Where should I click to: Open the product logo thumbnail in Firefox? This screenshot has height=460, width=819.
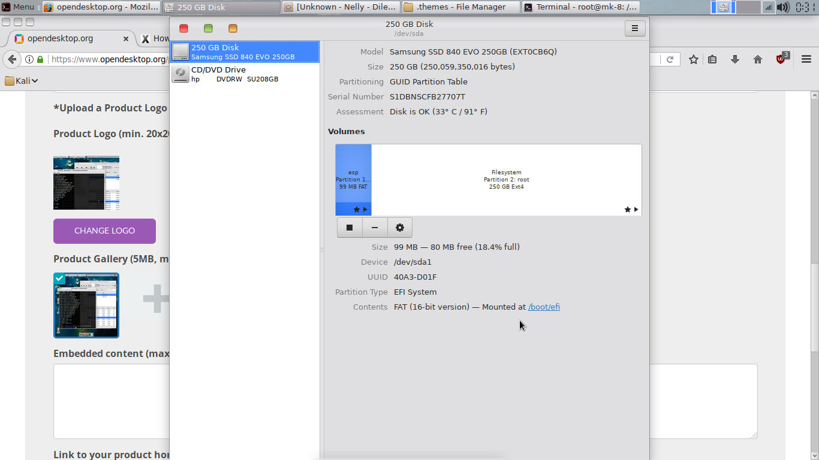coord(86,183)
